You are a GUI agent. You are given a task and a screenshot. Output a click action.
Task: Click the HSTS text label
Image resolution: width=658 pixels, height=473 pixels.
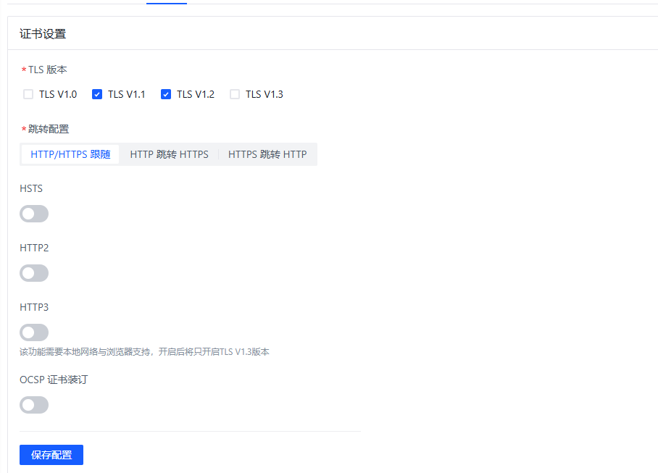[x=31, y=189]
